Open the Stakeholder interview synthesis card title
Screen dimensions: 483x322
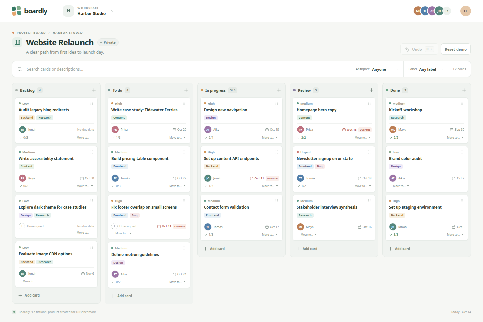coord(327,207)
